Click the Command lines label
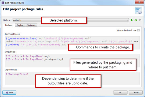145x97 pixels. (x=12, y=34)
